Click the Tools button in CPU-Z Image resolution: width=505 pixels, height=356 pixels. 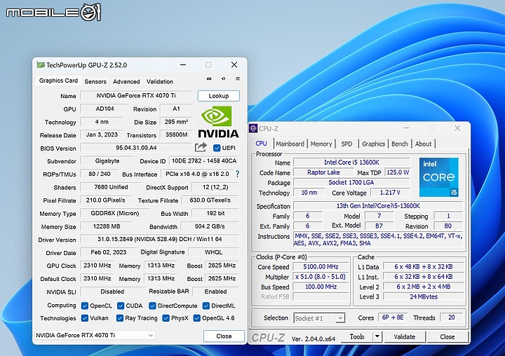(x=357, y=336)
